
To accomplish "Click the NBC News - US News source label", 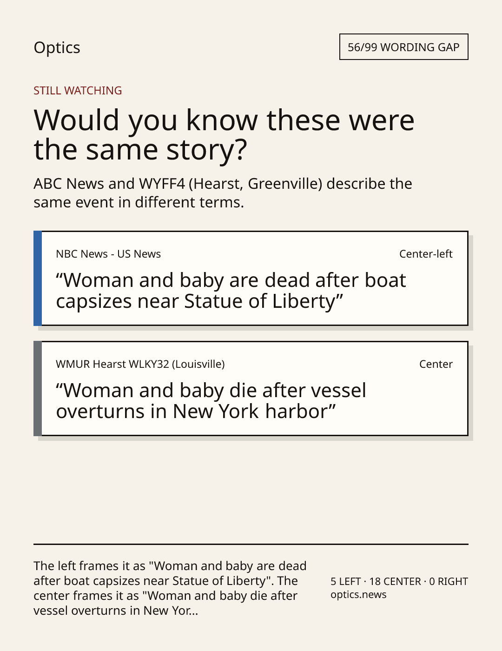I will tap(108, 254).
